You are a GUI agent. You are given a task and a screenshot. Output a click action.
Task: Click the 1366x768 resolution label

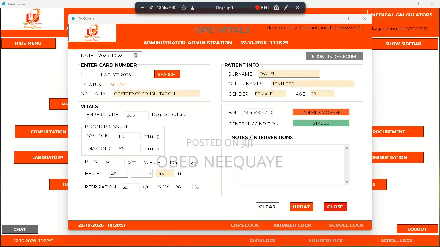[x=166, y=7]
